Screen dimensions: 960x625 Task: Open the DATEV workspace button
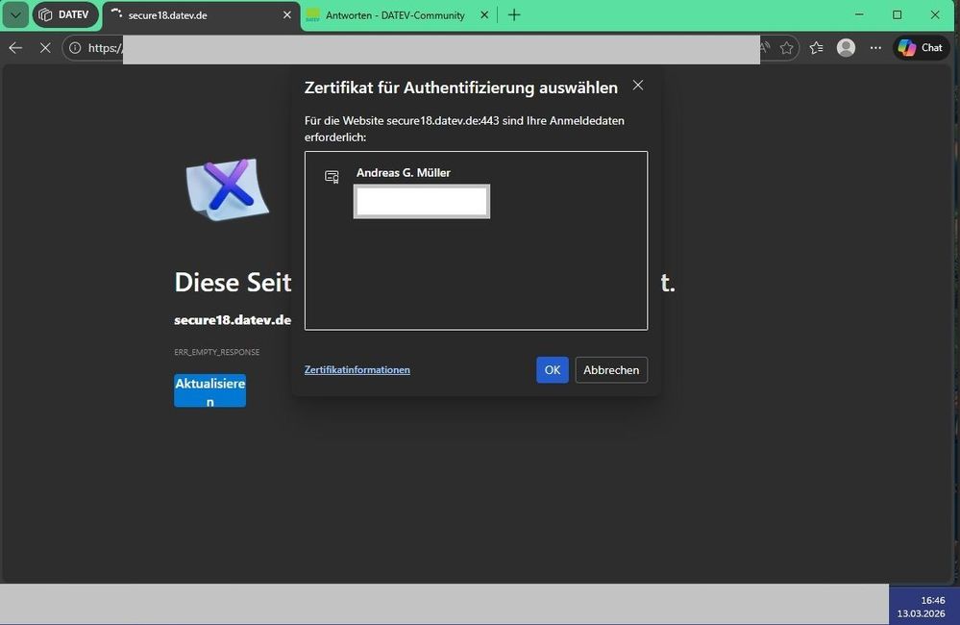point(65,14)
